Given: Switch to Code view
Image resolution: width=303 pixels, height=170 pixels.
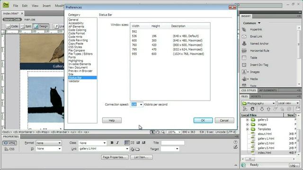Looking at the screenshot, I should 12,26.
